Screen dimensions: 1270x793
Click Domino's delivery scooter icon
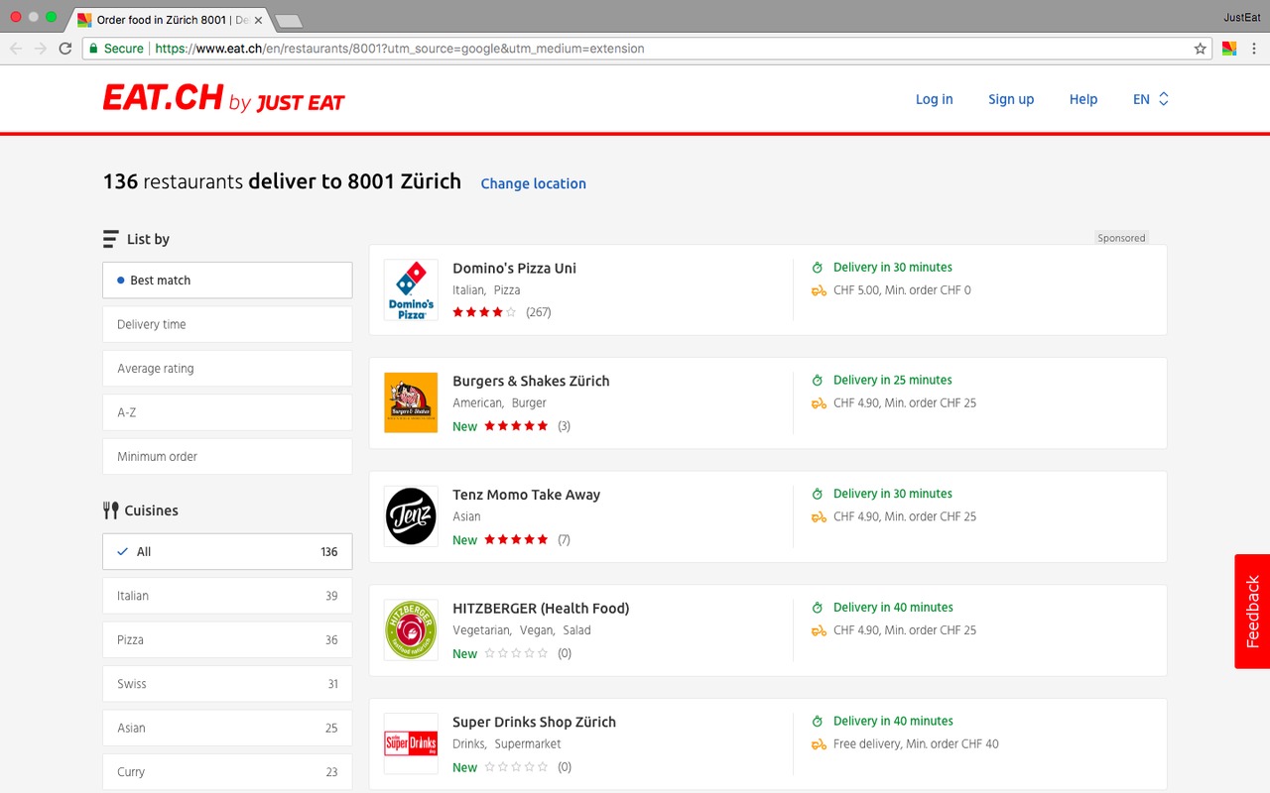click(819, 290)
